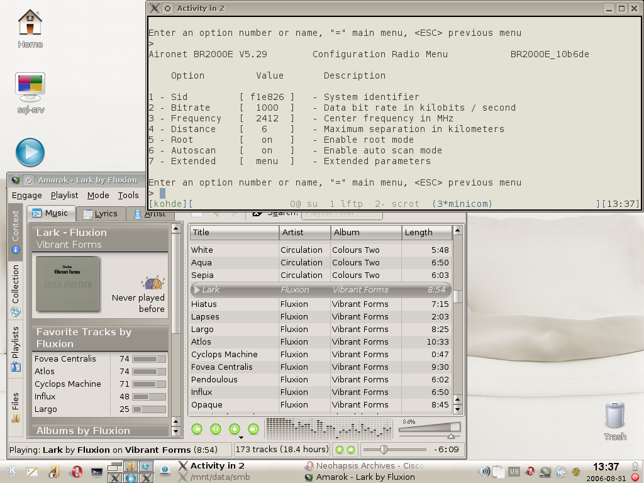This screenshot has width=644, height=483.
Task: Click the pencil note icon in the panel
Action: coord(32,472)
